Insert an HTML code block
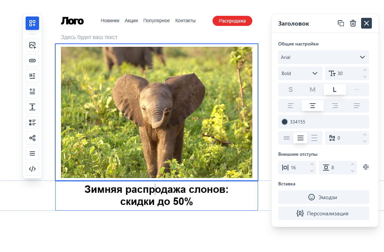 click(x=32, y=169)
